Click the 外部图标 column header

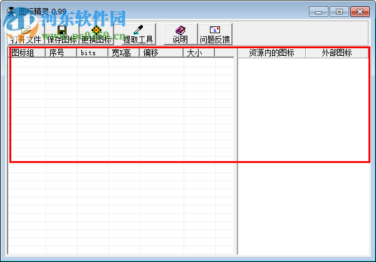point(337,53)
